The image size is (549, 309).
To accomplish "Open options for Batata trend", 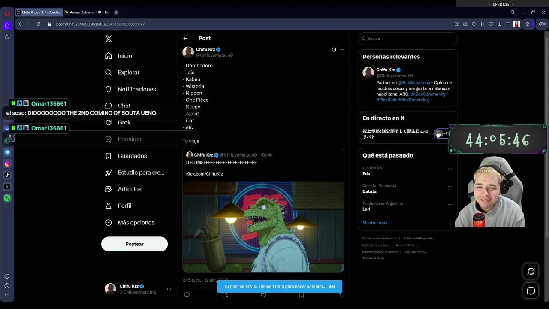I will (450, 187).
